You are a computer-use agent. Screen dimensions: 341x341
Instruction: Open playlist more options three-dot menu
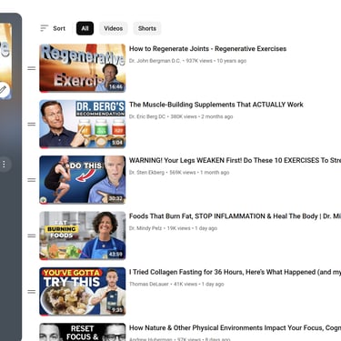[x=4, y=165]
